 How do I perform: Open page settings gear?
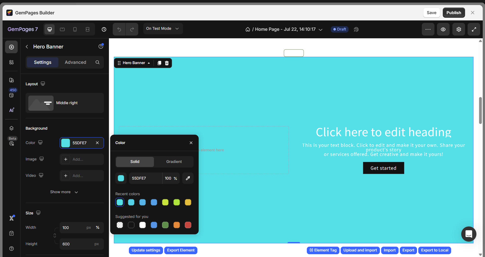click(x=459, y=29)
